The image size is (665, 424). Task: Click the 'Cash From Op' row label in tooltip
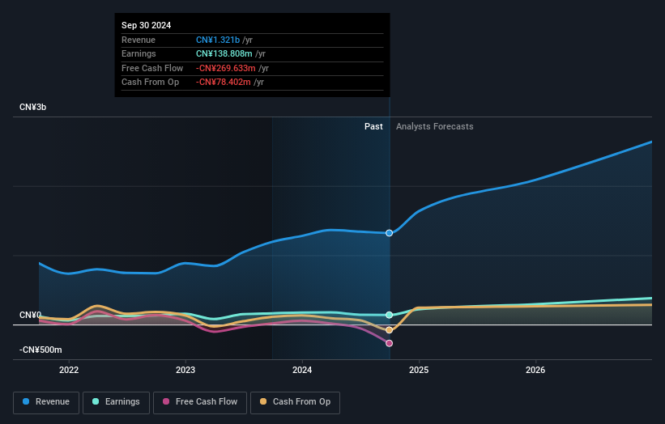point(150,83)
